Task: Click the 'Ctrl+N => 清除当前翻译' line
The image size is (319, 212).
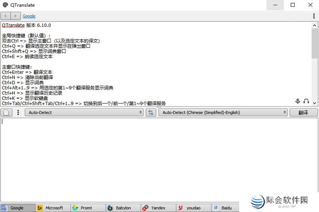Action: click(x=28, y=77)
